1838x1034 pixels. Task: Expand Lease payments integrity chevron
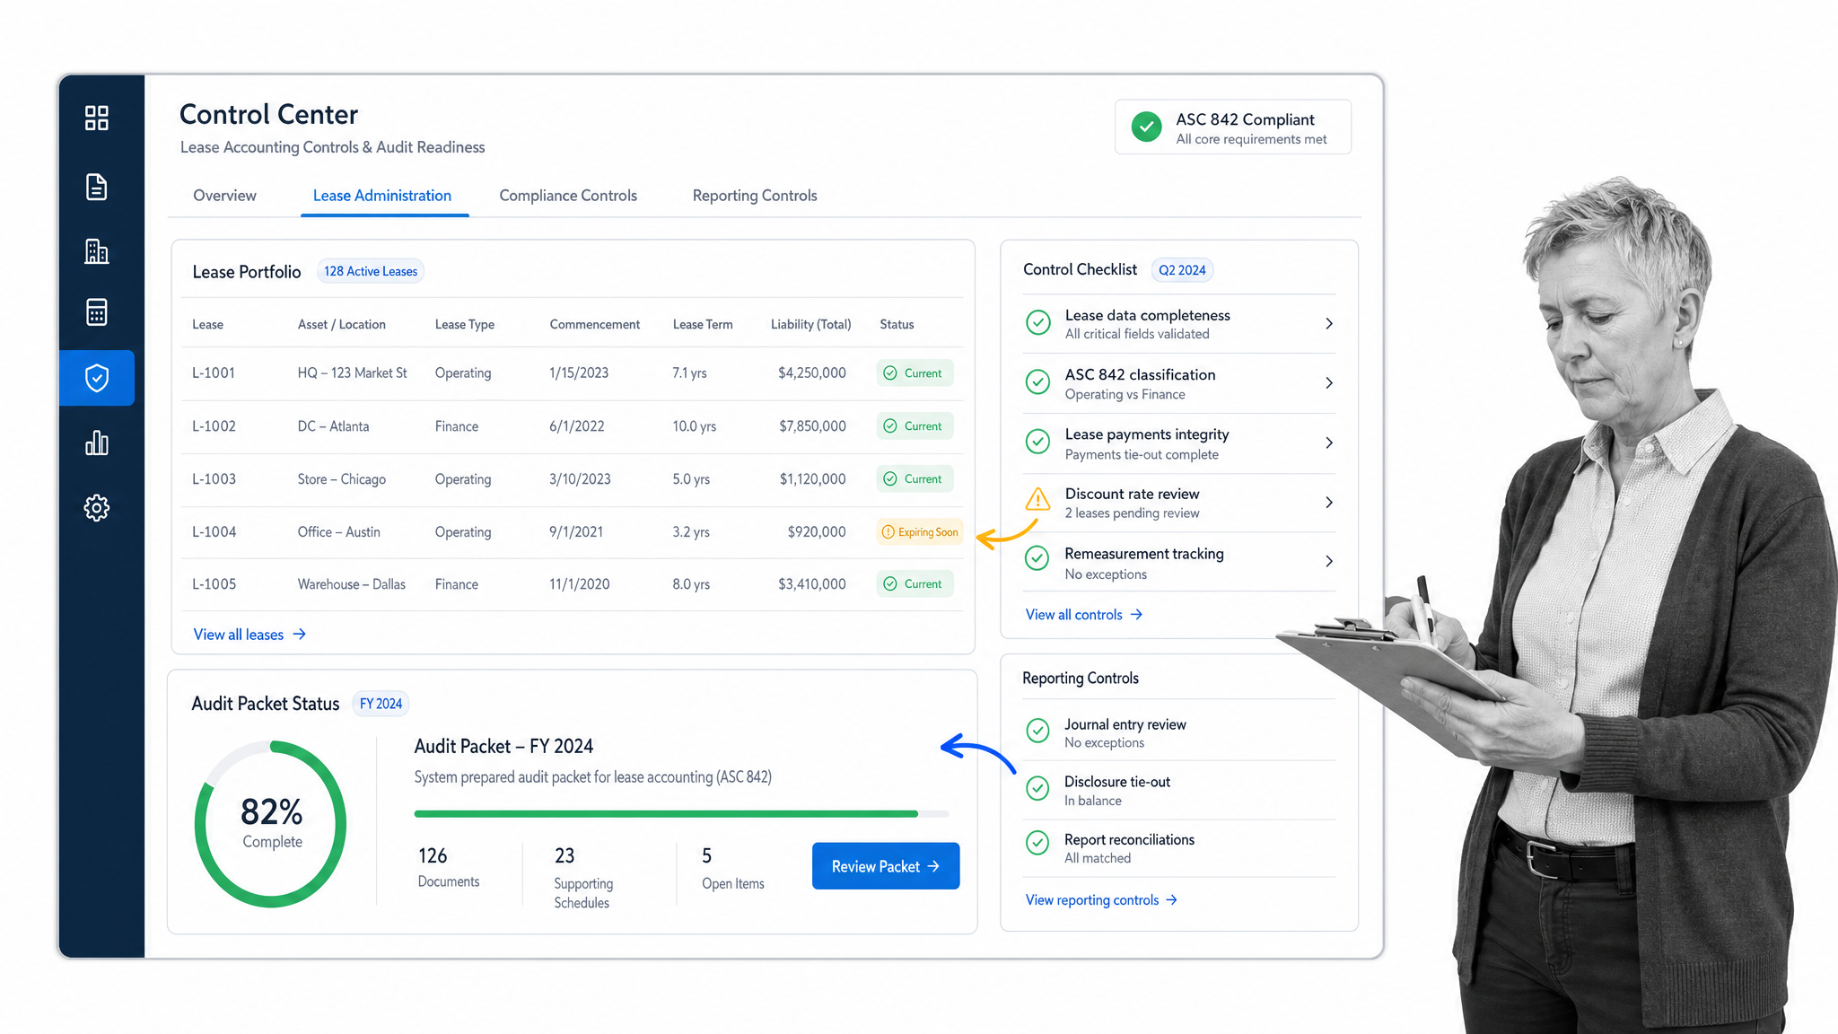click(x=1329, y=443)
